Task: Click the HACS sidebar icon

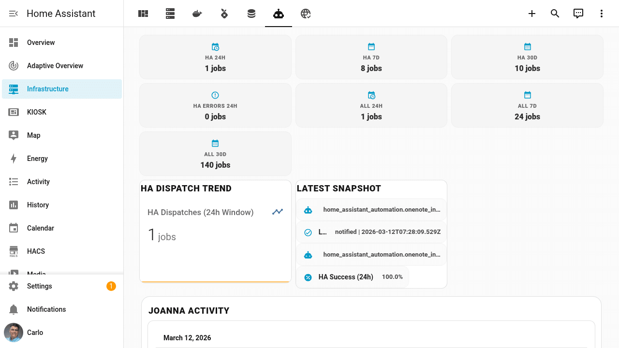Action: tap(14, 251)
